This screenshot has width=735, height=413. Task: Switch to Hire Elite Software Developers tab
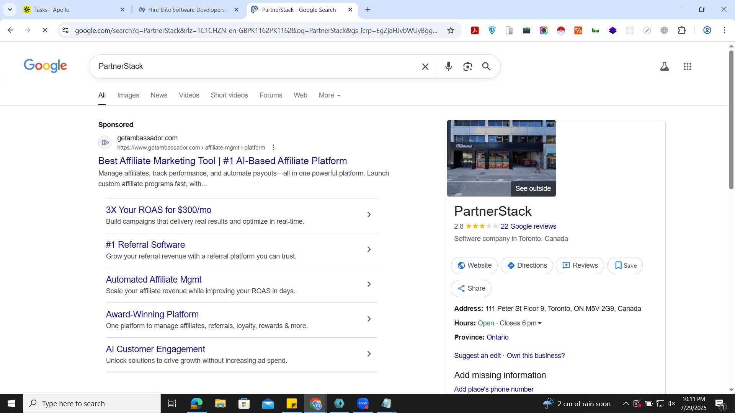tap(188, 10)
